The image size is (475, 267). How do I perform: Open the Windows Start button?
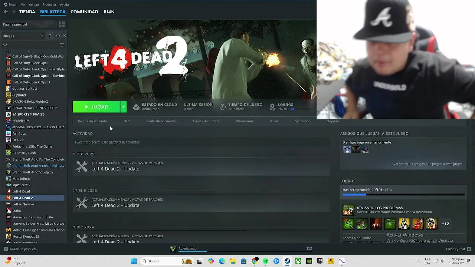[x=134, y=261]
